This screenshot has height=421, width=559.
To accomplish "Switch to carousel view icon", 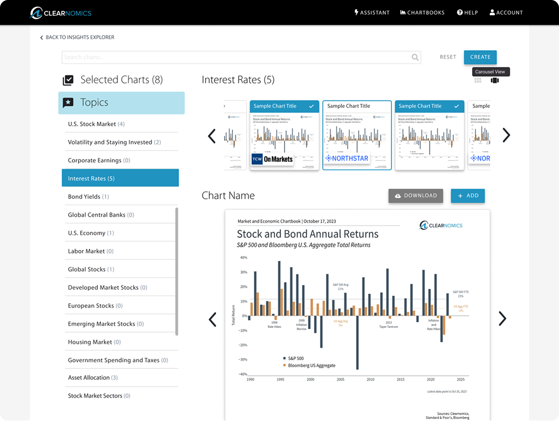I will [x=494, y=81].
